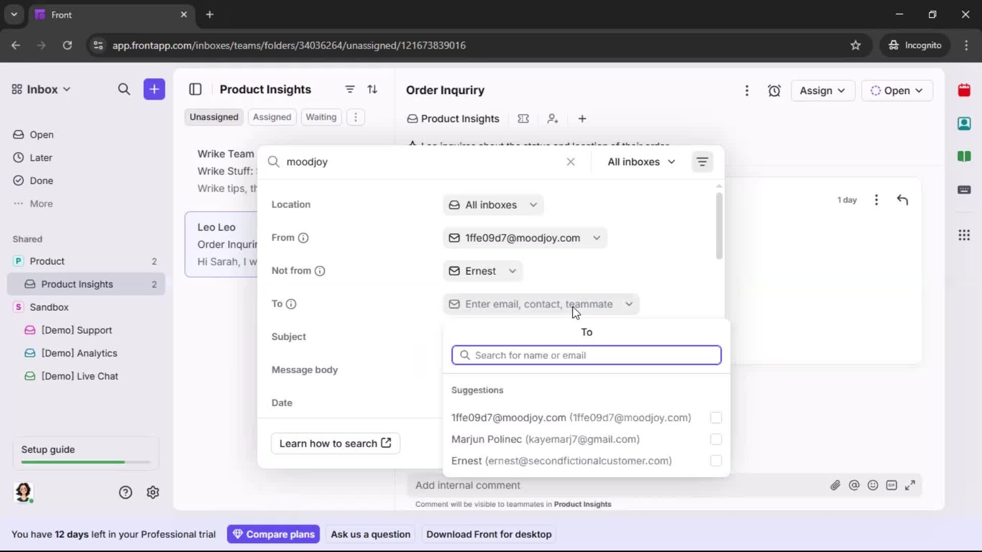
Task: Switch to the Waiting tab
Action: coord(321,117)
